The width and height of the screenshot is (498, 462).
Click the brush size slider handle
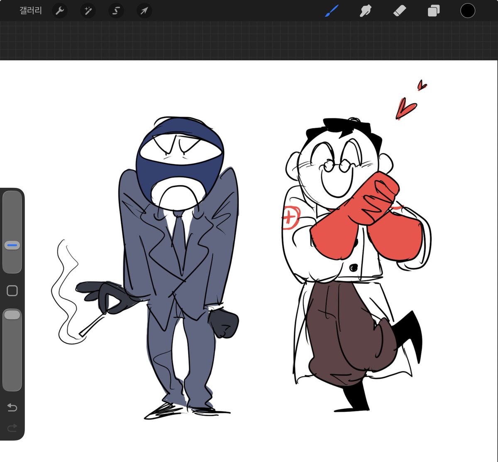point(12,246)
